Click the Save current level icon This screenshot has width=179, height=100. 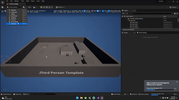[x=3, y=7]
